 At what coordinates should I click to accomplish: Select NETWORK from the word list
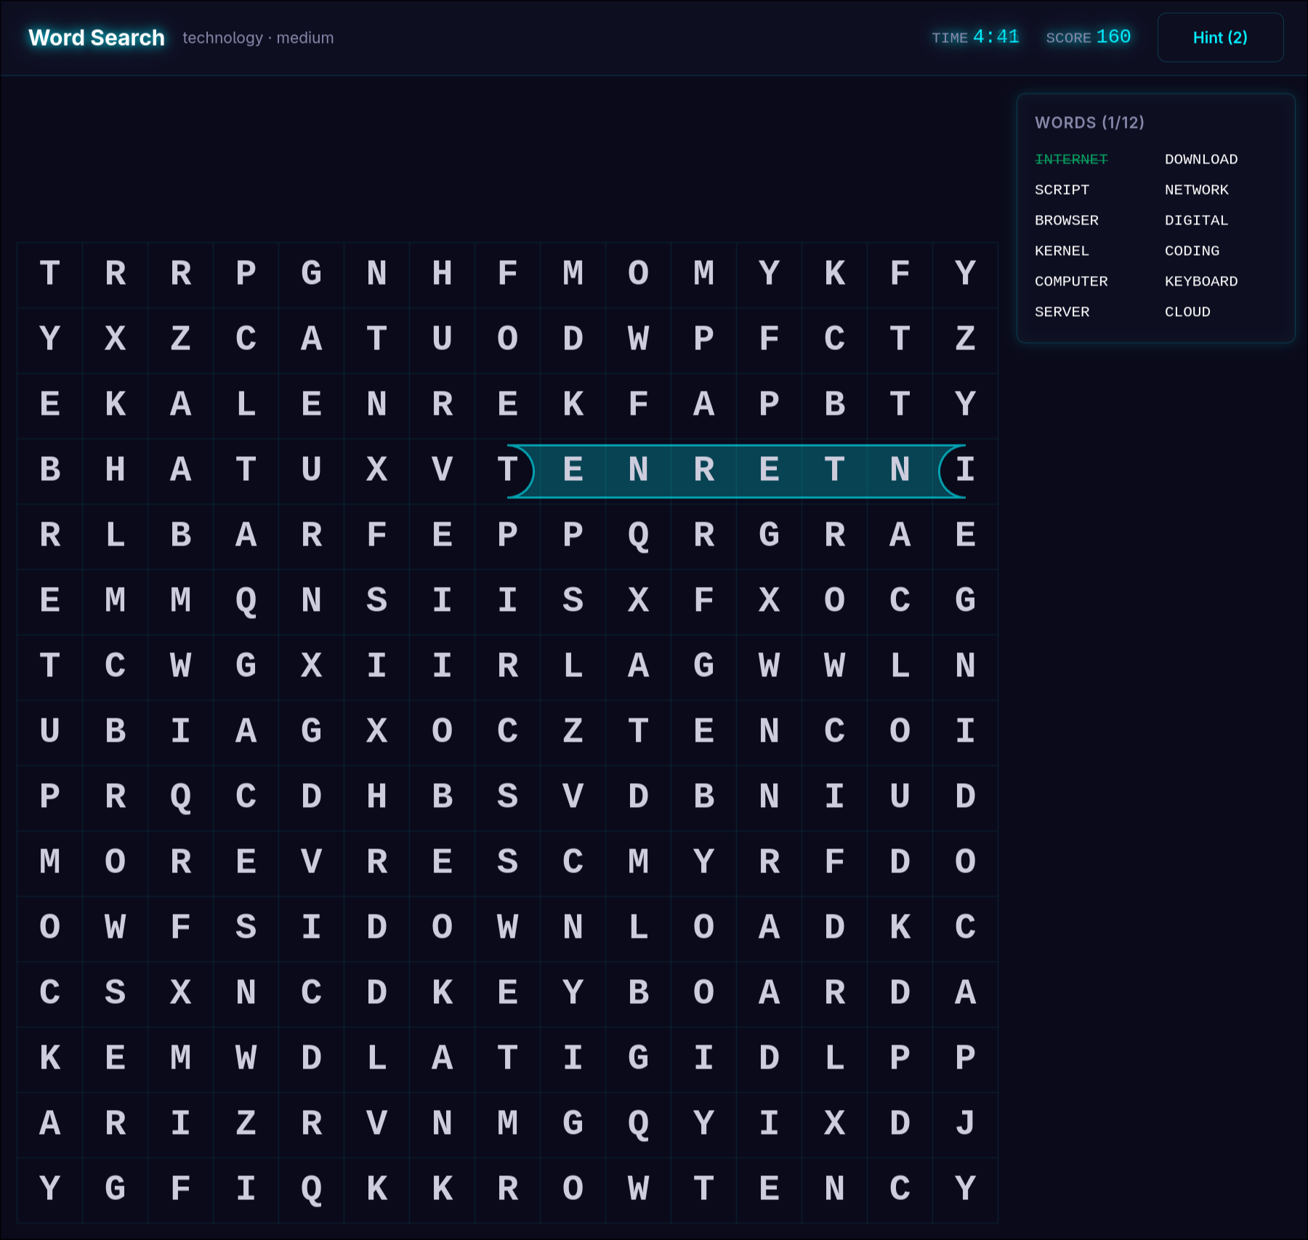click(1197, 190)
